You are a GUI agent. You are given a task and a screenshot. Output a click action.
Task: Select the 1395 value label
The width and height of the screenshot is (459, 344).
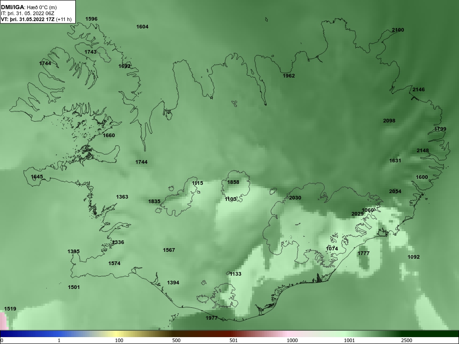click(73, 251)
